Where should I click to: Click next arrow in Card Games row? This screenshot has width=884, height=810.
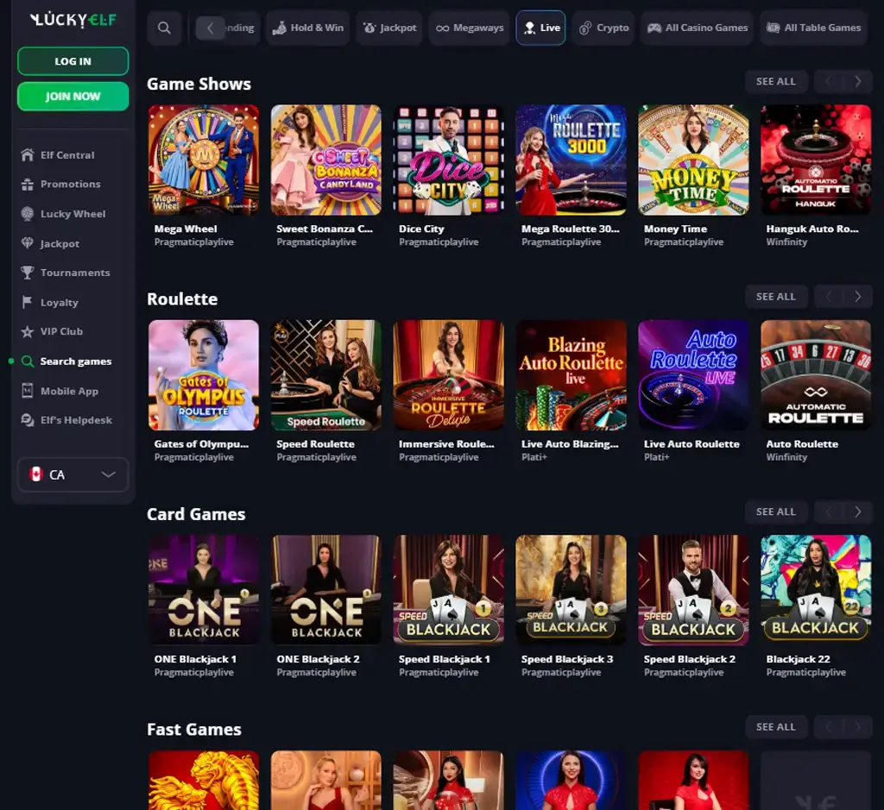(857, 512)
